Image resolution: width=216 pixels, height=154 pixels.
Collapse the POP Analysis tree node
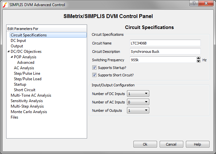pos(12,57)
